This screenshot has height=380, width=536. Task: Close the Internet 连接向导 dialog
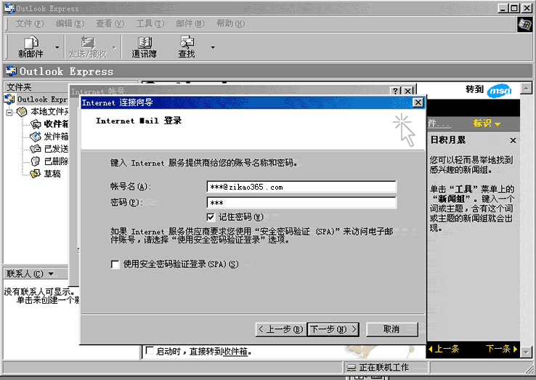418,102
